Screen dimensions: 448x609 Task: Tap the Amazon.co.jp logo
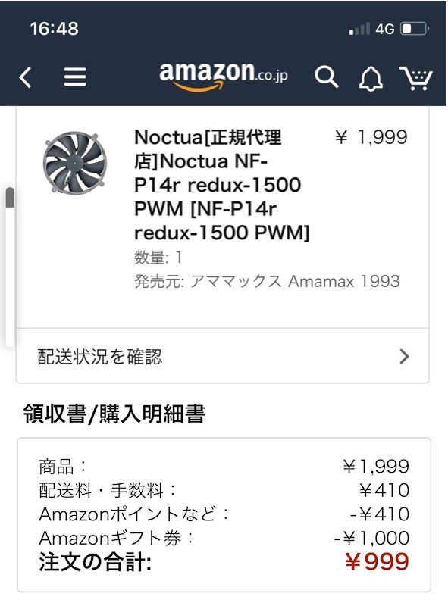point(225,75)
